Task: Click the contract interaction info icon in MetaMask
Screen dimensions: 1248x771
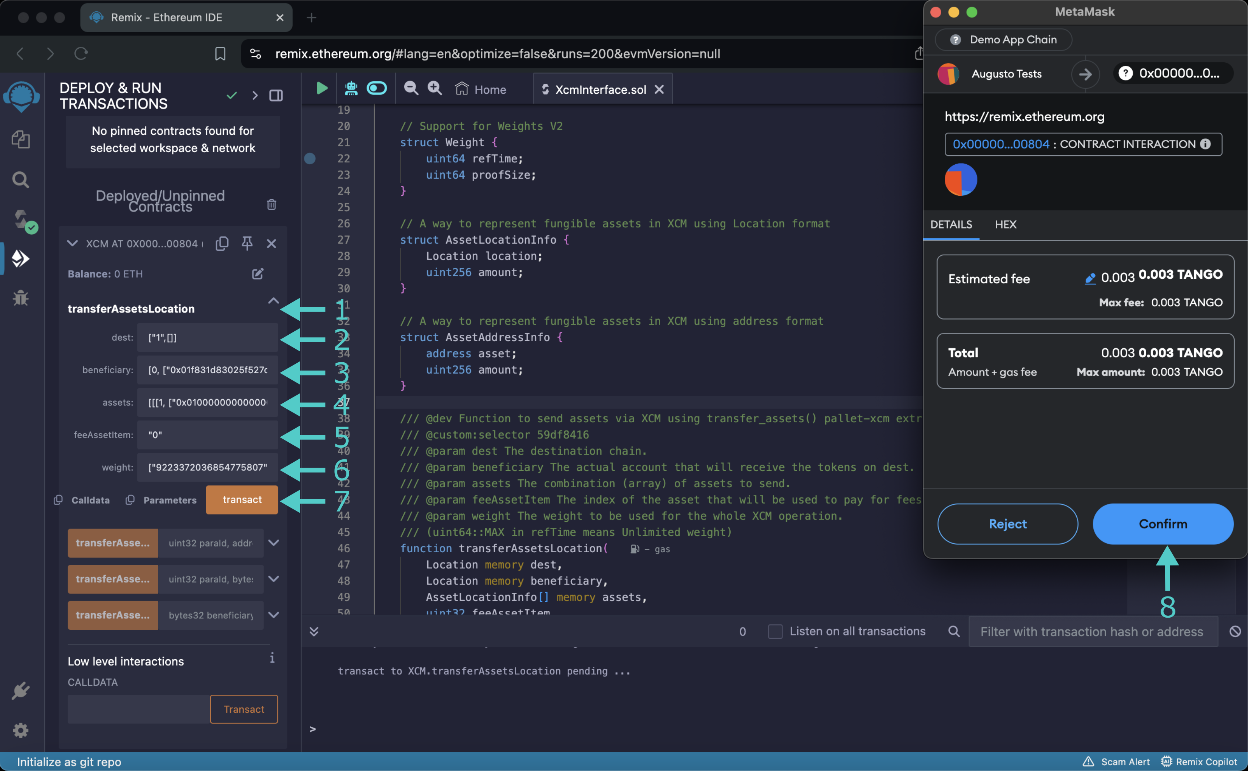Action: (x=1205, y=144)
